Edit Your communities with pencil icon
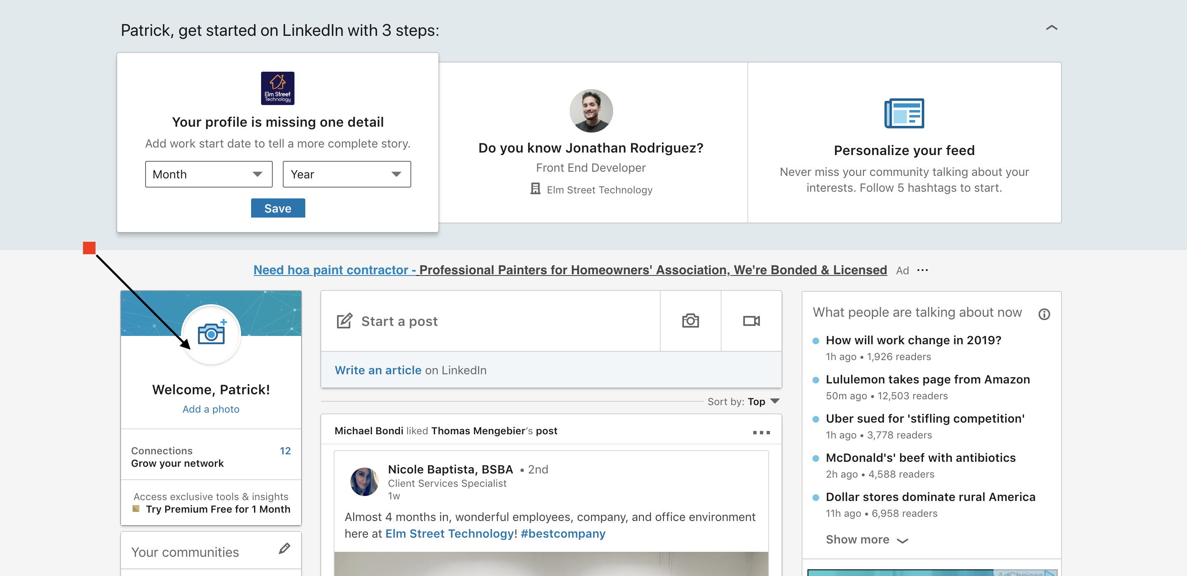 pos(284,549)
